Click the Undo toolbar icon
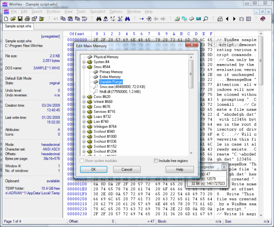The width and height of the screenshot is (274, 227). click(56, 19)
